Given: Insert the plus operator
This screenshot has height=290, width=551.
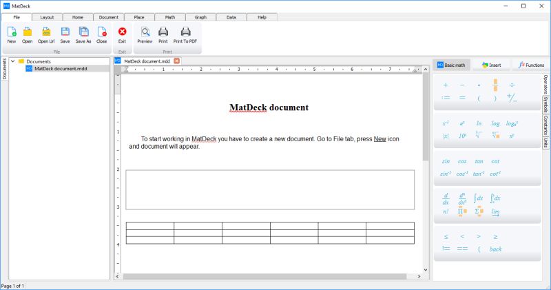Looking at the screenshot, I should (x=446, y=85).
